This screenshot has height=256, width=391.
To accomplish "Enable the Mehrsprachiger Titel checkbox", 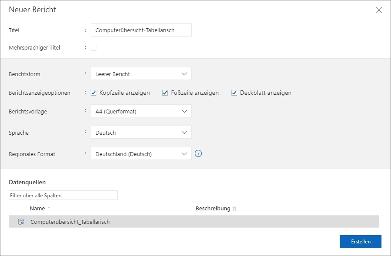I will point(93,48).
